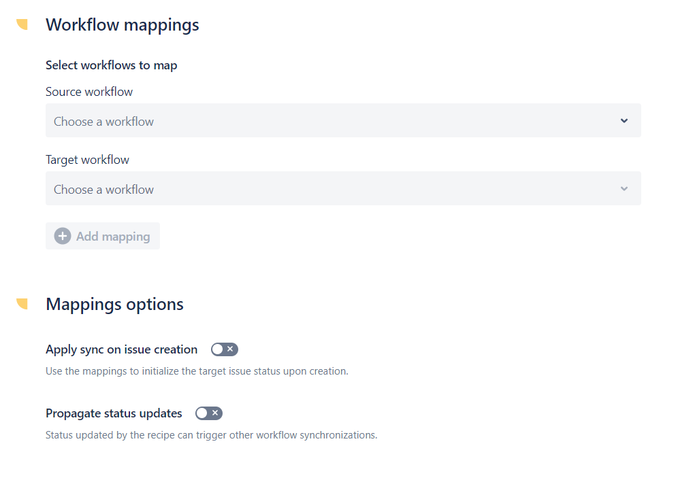Expand Choose a workflow under Target workflow

[x=342, y=188]
